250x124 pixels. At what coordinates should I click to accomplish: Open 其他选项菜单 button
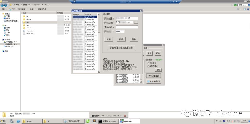(x=154, y=81)
